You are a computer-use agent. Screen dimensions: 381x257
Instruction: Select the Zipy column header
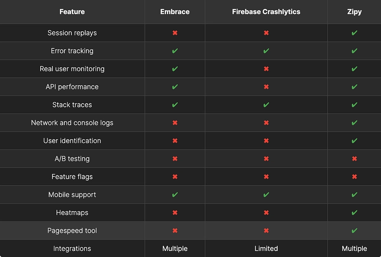pos(354,11)
